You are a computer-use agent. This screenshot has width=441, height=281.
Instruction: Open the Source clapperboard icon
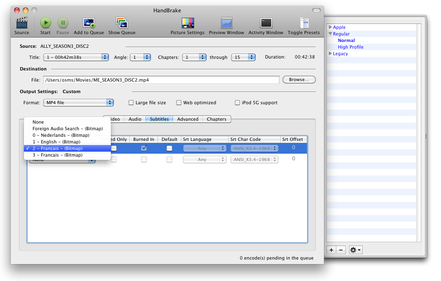(x=22, y=23)
